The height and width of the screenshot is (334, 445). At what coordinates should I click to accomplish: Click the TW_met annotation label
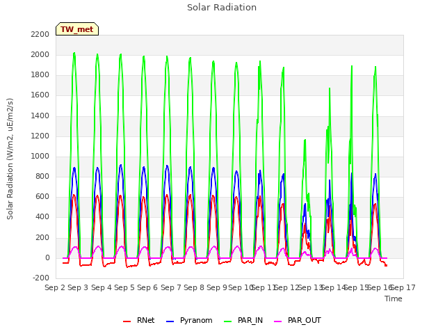[x=77, y=29]
